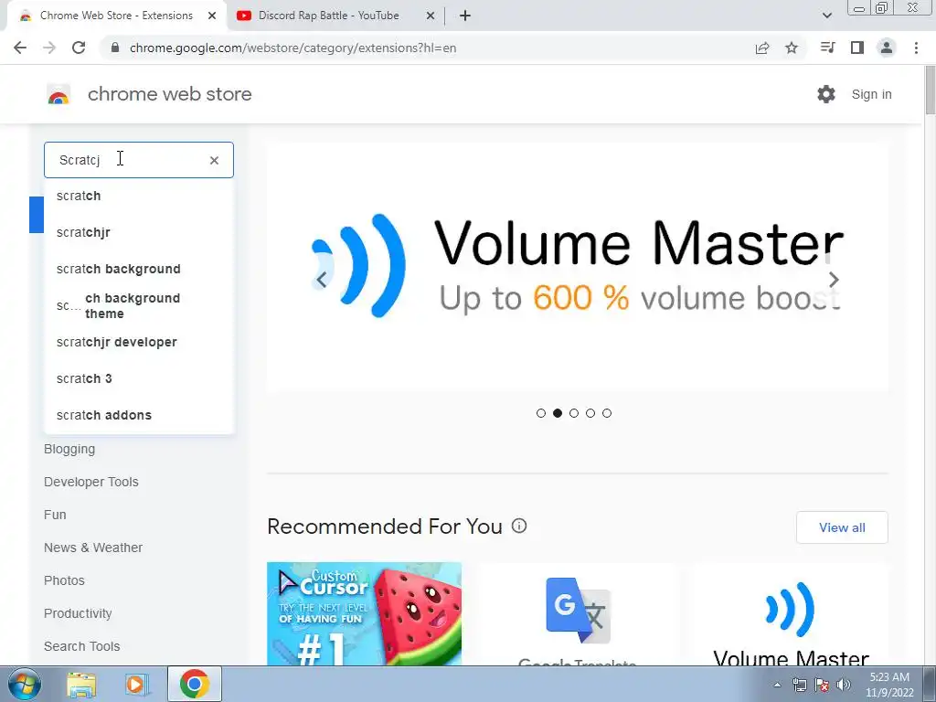Open the Volume Master extension card
Viewport: 936px width, 702px height.
click(x=791, y=613)
